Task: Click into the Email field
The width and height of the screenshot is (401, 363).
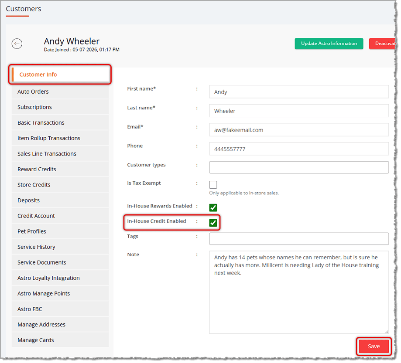Action: [x=299, y=130]
